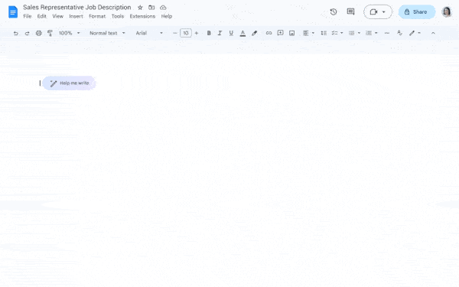Open the comments history icon
Viewport: 459px width, 287px height.
tap(350, 11)
